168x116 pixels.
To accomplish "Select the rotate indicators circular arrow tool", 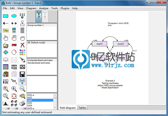I will 14,52.
